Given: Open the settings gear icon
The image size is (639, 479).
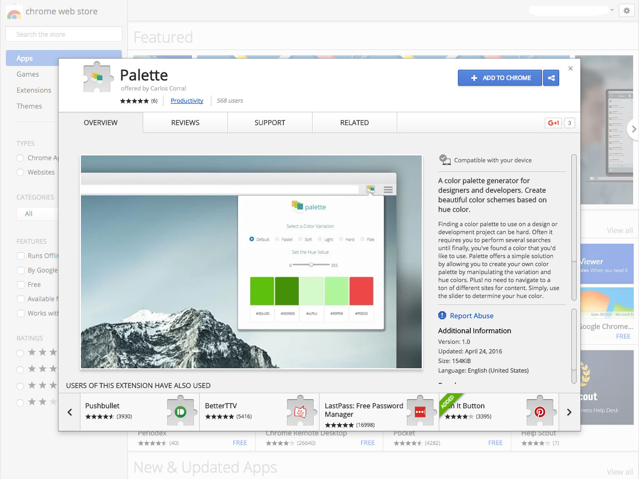Looking at the screenshot, I should click(626, 11).
